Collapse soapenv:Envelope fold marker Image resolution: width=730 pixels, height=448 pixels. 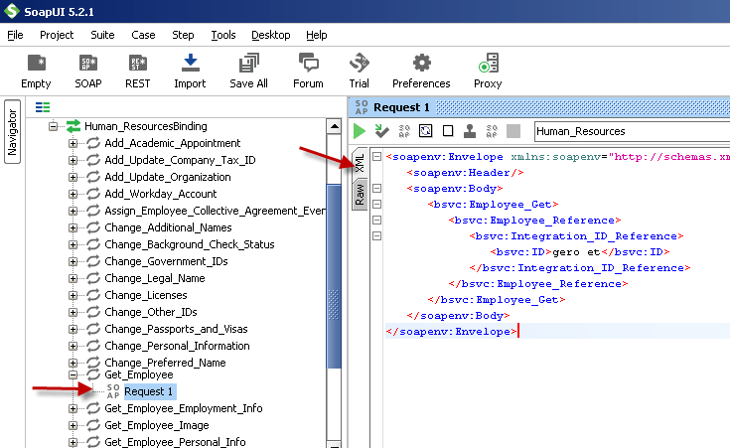pyautogui.click(x=377, y=157)
